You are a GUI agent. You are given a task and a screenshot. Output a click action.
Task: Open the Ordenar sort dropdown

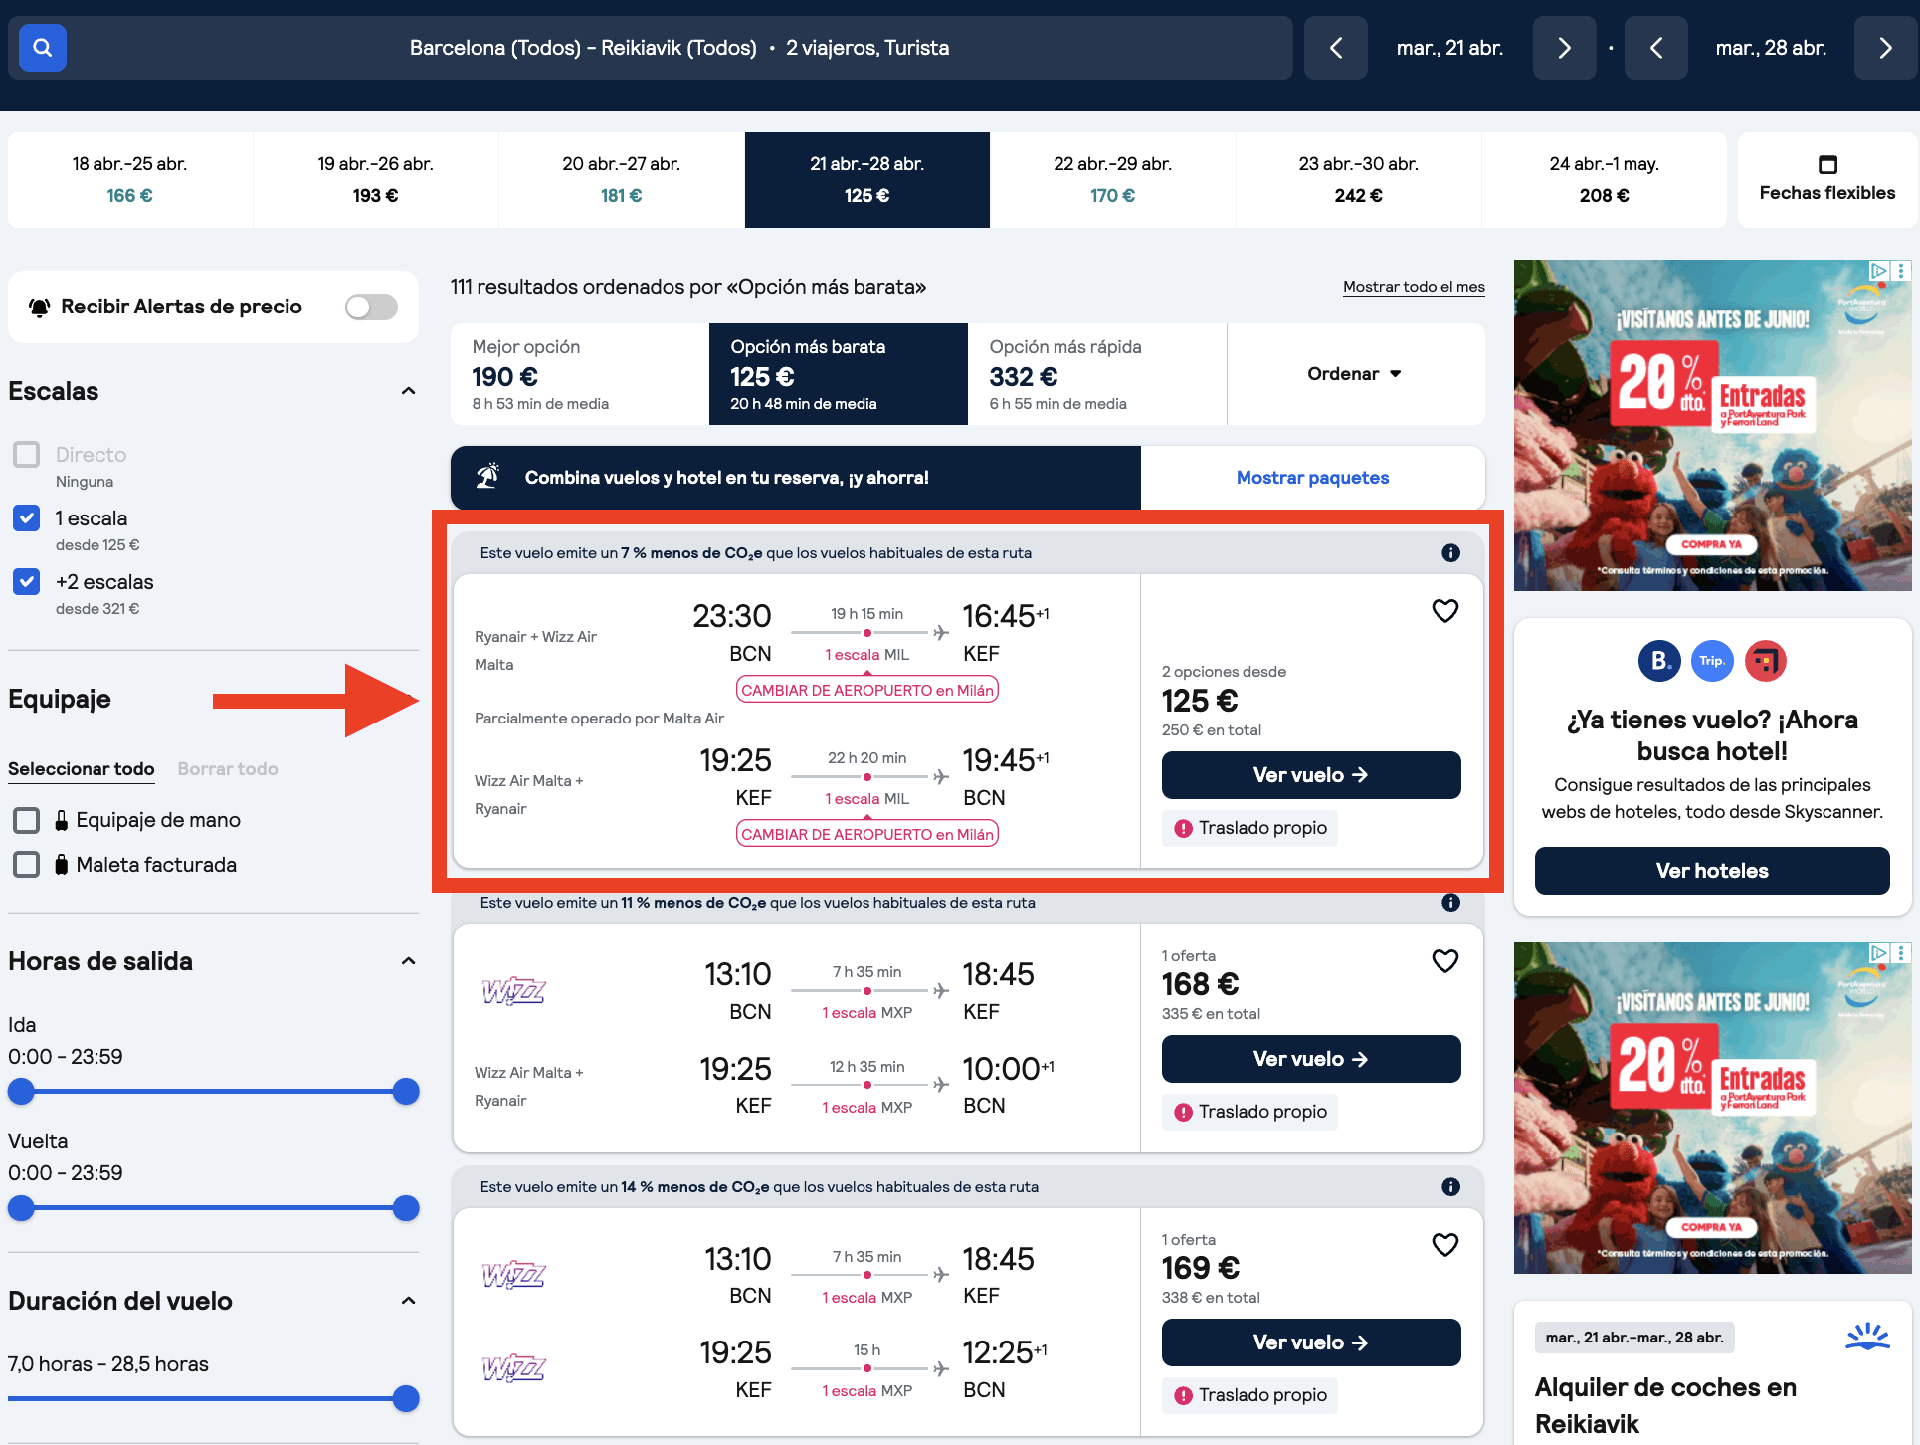point(1355,374)
